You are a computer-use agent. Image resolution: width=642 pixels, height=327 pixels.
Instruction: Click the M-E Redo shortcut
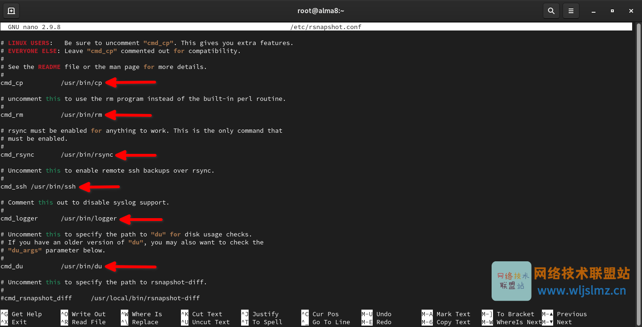(376, 322)
